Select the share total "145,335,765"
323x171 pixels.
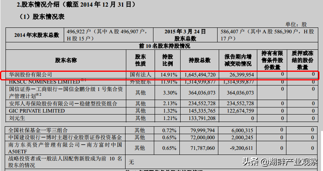coord(202,111)
